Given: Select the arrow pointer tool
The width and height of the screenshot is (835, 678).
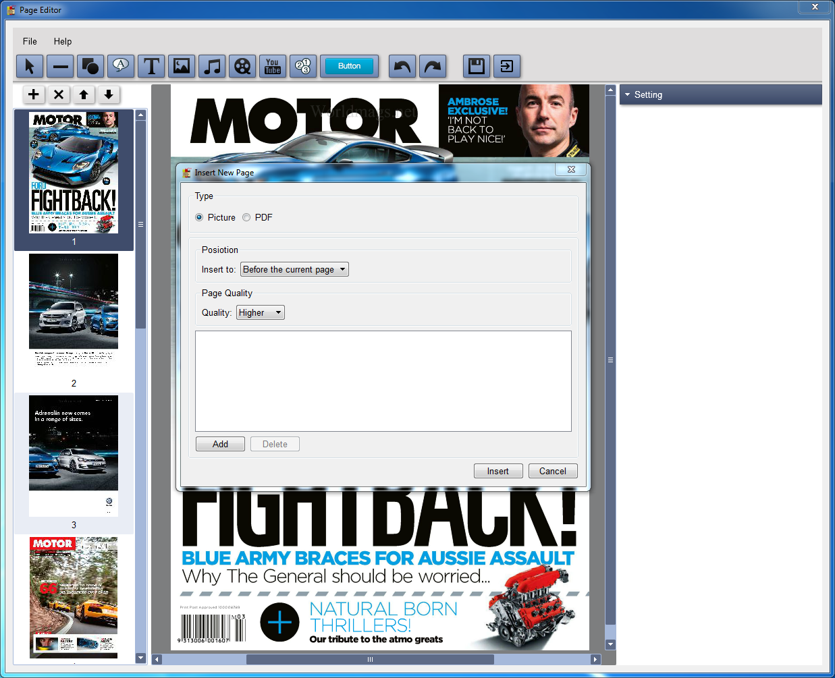Looking at the screenshot, I should click(30, 66).
